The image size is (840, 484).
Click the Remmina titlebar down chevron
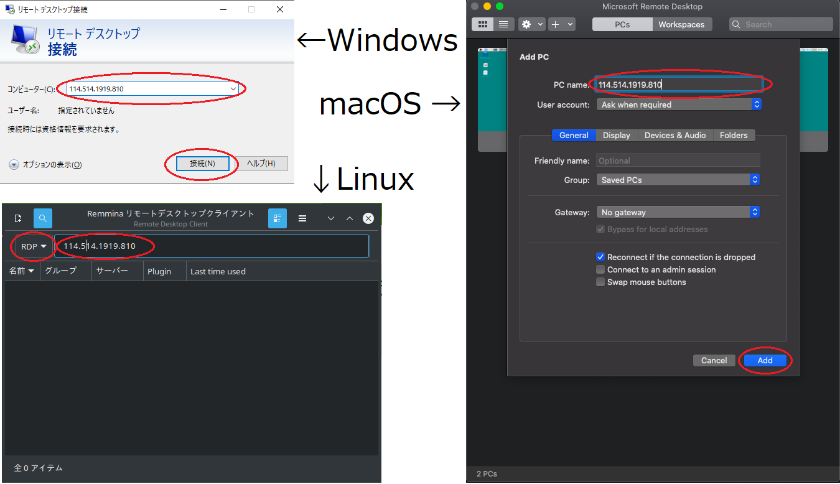(331, 218)
